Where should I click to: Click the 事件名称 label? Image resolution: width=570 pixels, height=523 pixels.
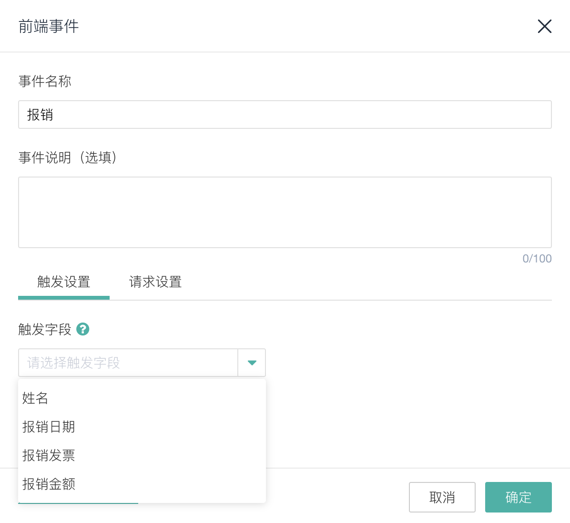point(45,81)
